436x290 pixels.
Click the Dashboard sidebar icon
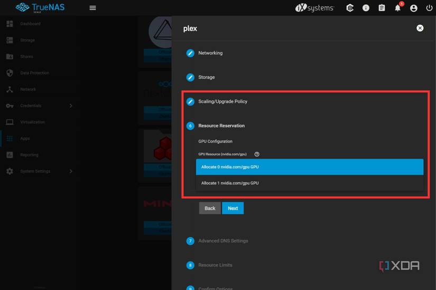click(10, 24)
